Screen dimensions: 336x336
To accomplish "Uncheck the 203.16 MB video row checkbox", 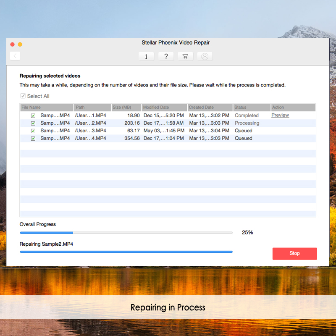I will pos(33,123).
